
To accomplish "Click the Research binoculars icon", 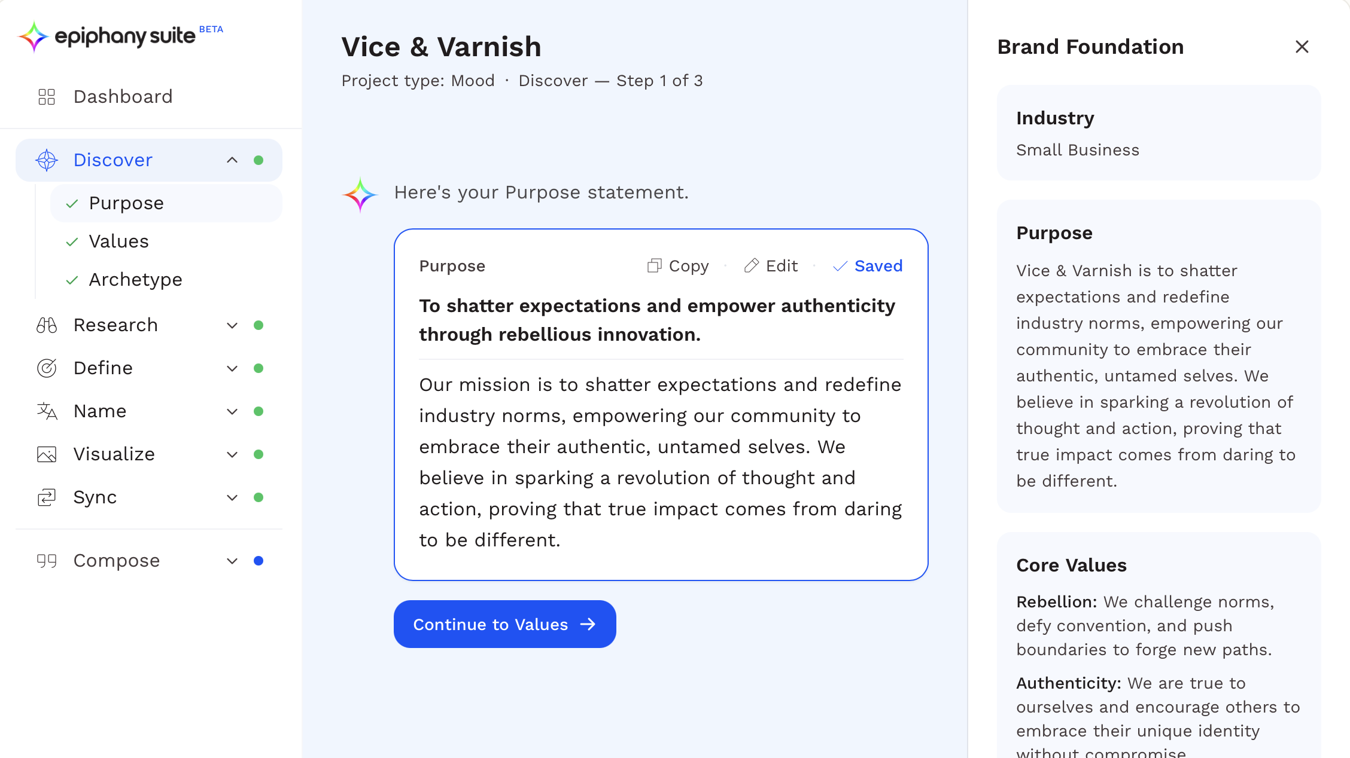I will [x=47, y=325].
